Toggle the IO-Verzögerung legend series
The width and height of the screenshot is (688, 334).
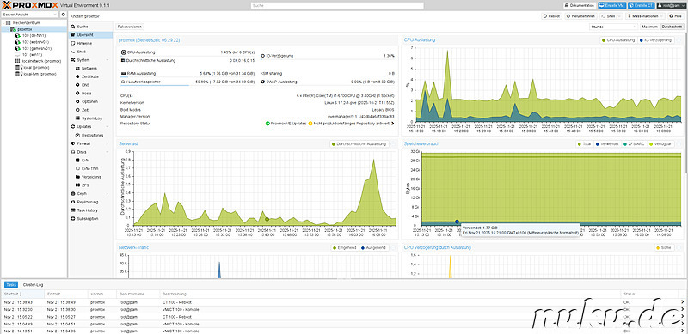pos(655,39)
